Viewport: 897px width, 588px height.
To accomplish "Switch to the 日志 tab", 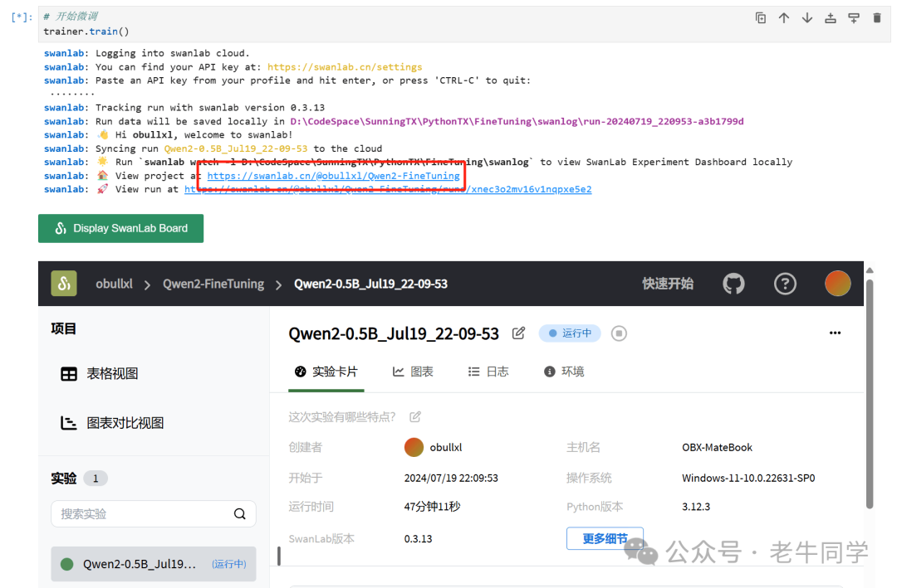I will 488,372.
